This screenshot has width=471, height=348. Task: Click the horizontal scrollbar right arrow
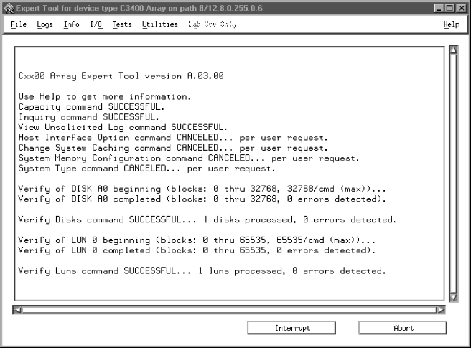(441, 310)
